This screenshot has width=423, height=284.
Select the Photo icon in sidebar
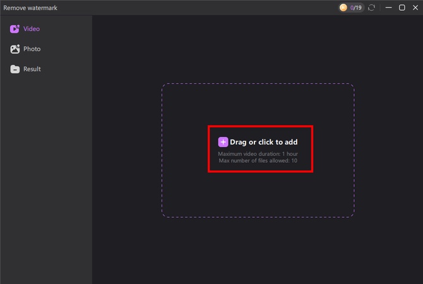pyautogui.click(x=15, y=49)
